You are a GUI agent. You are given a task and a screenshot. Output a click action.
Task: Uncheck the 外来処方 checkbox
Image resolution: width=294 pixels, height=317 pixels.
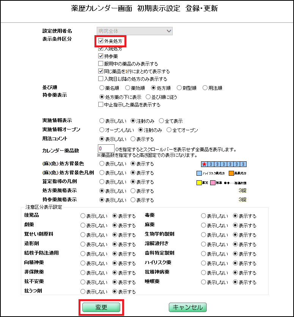coord(101,41)
